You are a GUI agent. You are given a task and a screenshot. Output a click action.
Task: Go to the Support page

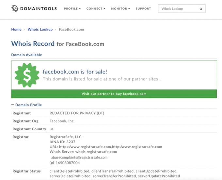(x=143, y=8)
